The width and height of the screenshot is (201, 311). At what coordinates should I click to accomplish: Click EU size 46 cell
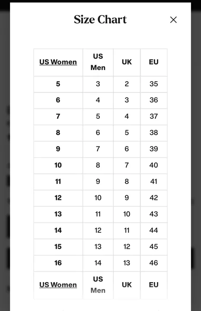click(154, 263)
